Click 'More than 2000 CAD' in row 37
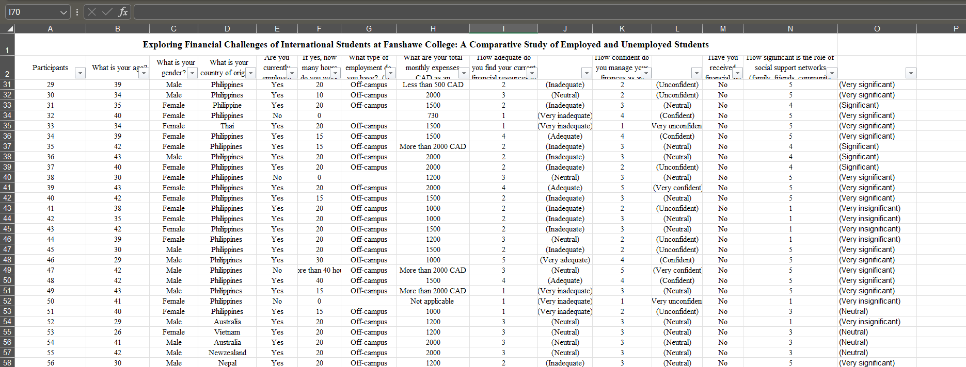This screenshot has width=966, height=367. pyautogui.click(x=433, y=146)
